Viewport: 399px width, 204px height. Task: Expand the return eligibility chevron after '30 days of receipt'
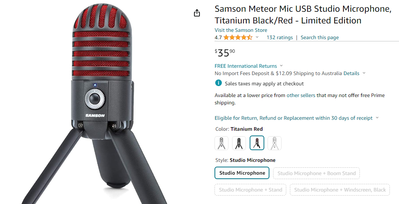click(377, 118)
